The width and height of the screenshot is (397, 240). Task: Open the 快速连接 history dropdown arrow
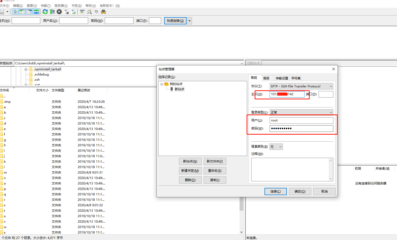[x=190, y=21]
